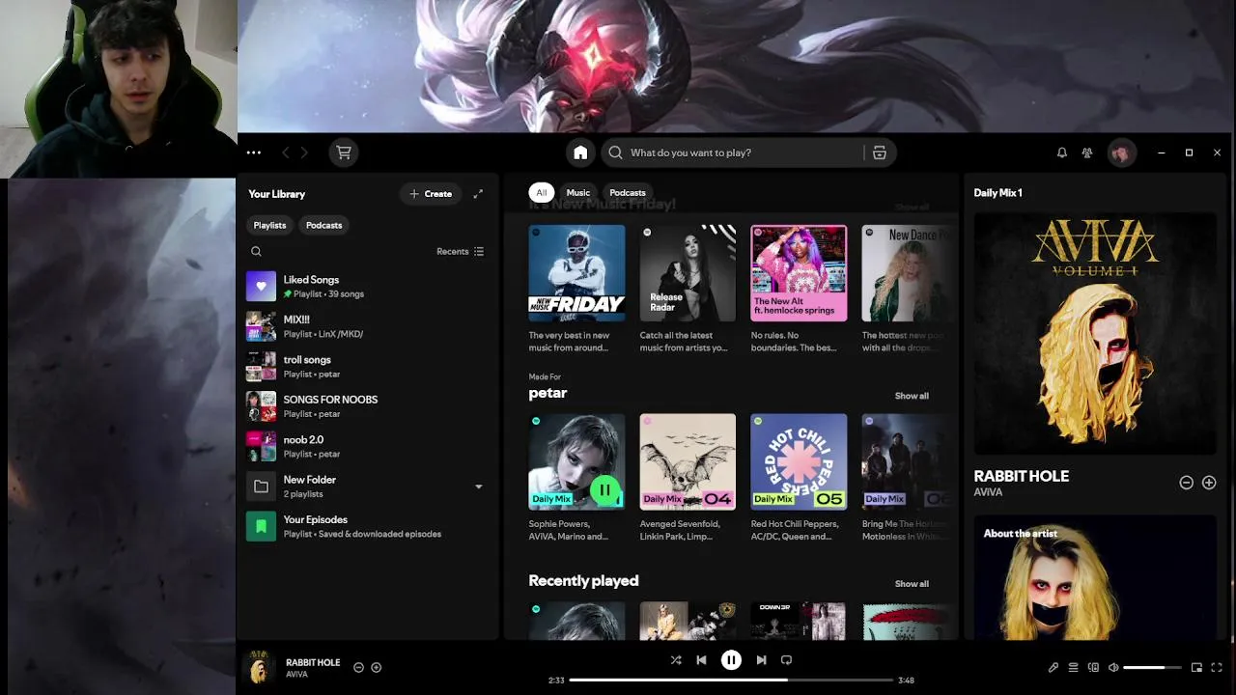Mute the volume speaker icon
The image size is (1236, 695).
click(x=1113, y=667)
